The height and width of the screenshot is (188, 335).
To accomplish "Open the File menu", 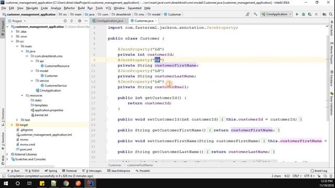I will coord(4,8).
